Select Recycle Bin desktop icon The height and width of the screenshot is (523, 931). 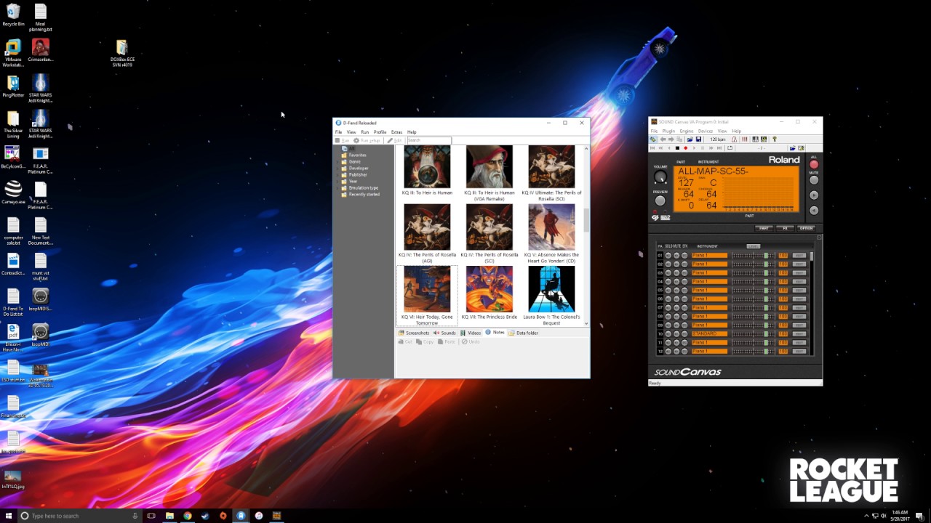pos(13,15)
